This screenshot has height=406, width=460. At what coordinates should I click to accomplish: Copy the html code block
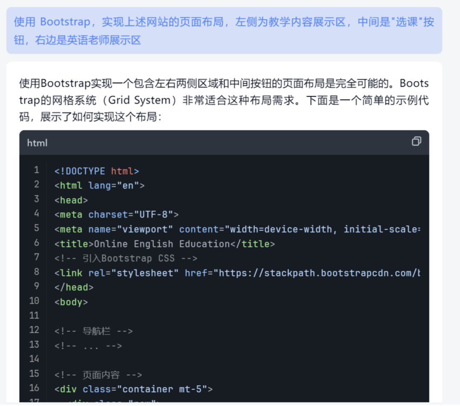[417, 142]
